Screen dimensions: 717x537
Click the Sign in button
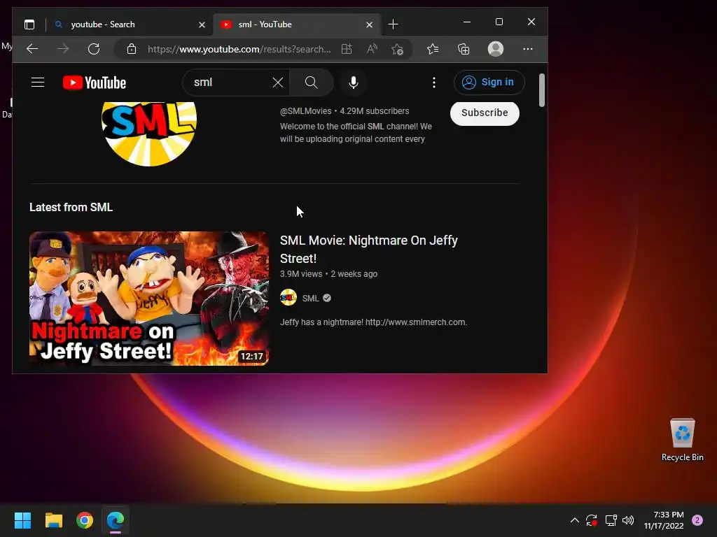(x=489, y=83)
